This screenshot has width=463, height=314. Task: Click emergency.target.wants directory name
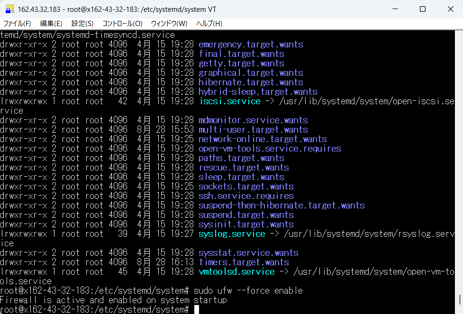point(251,44)
